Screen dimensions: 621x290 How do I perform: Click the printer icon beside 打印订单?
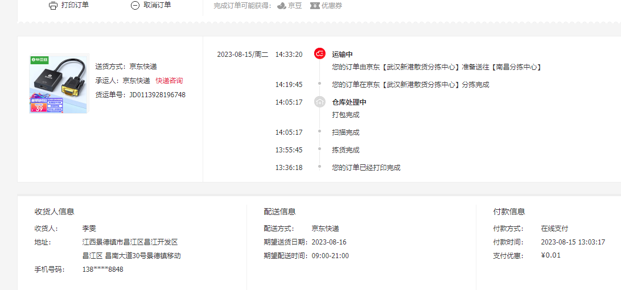tap(53, 6)
